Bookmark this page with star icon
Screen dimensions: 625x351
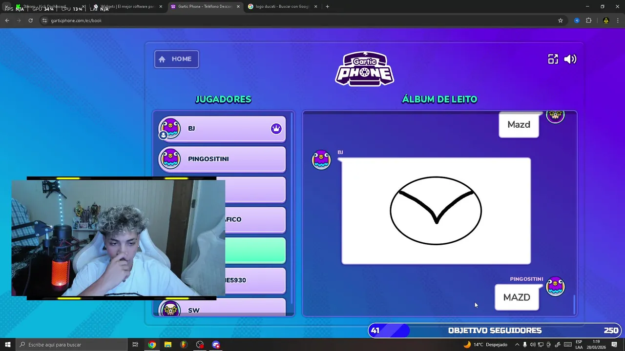[x=561, y=20]
